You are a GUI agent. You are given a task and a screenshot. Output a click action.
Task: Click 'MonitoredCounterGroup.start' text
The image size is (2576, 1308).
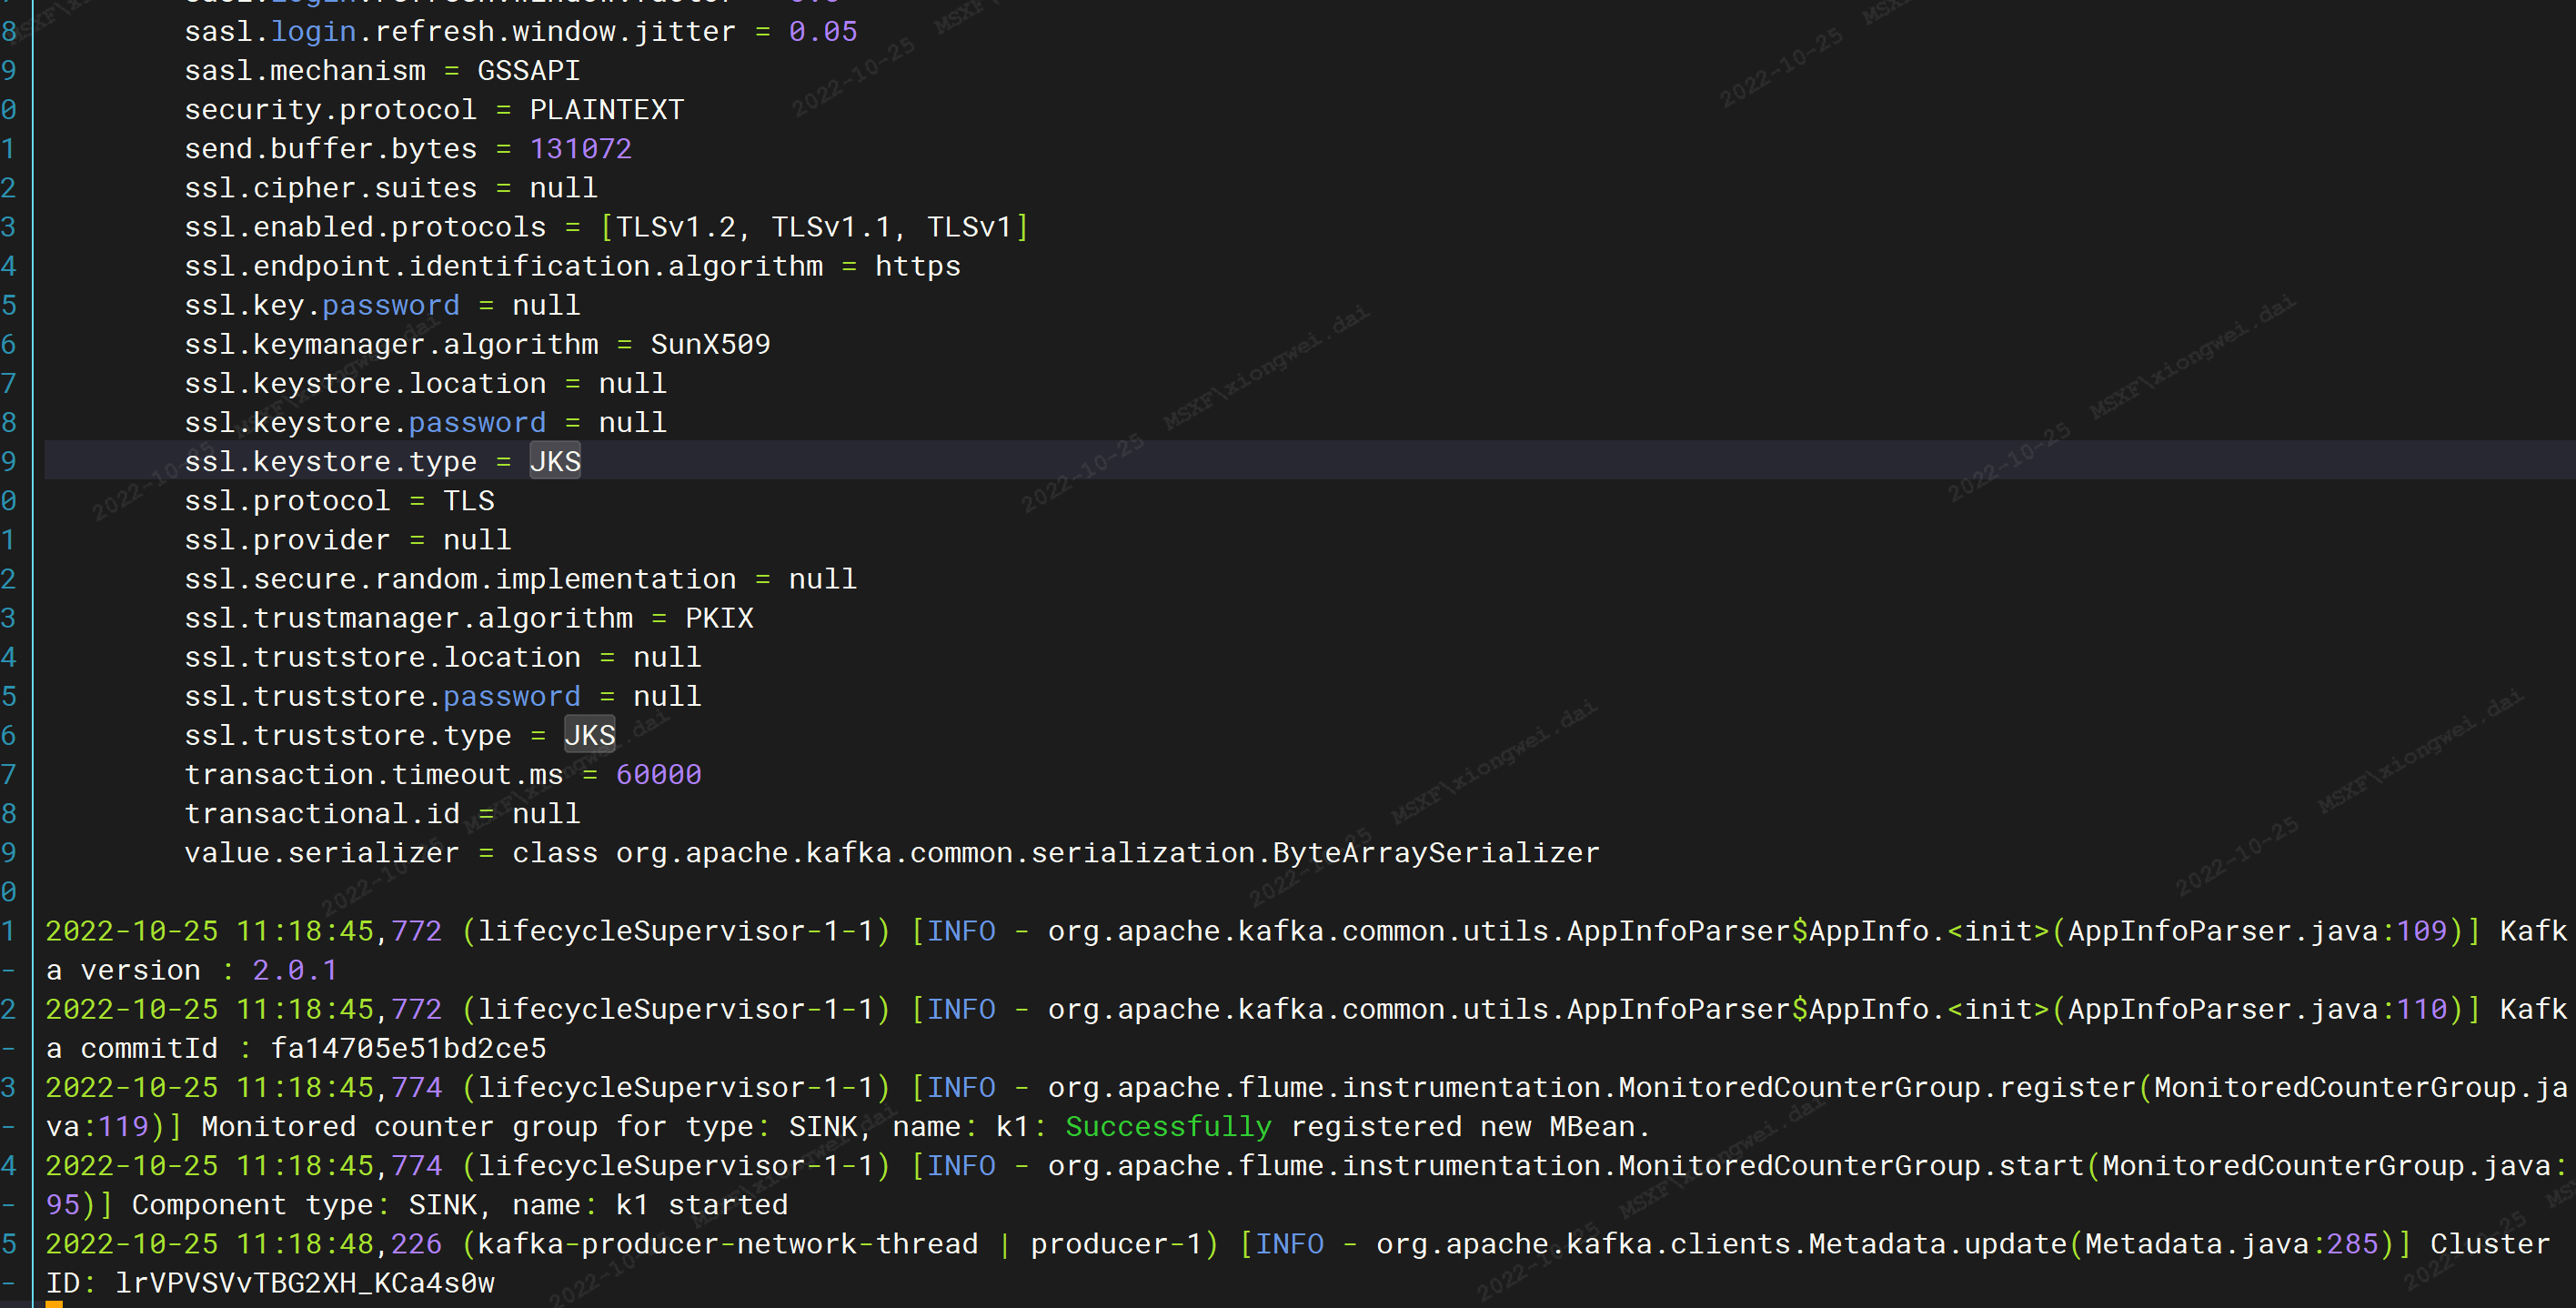[1851, 1166]
